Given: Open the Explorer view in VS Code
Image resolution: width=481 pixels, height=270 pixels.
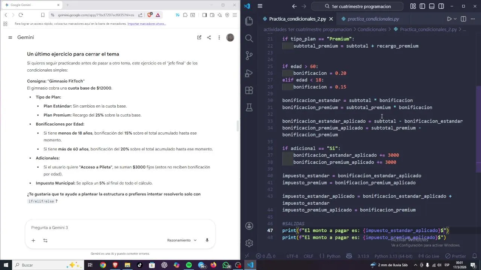Looking at the screenshot, I should [249, 21].
